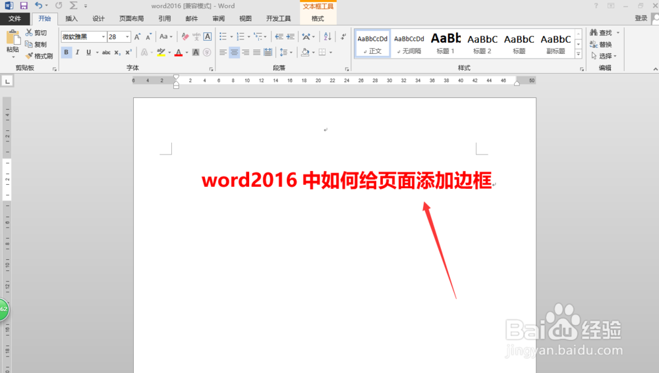The width and height of the screenshot is (659, 373).
Task: Apply the red font color button
Action: click(179, 53)
